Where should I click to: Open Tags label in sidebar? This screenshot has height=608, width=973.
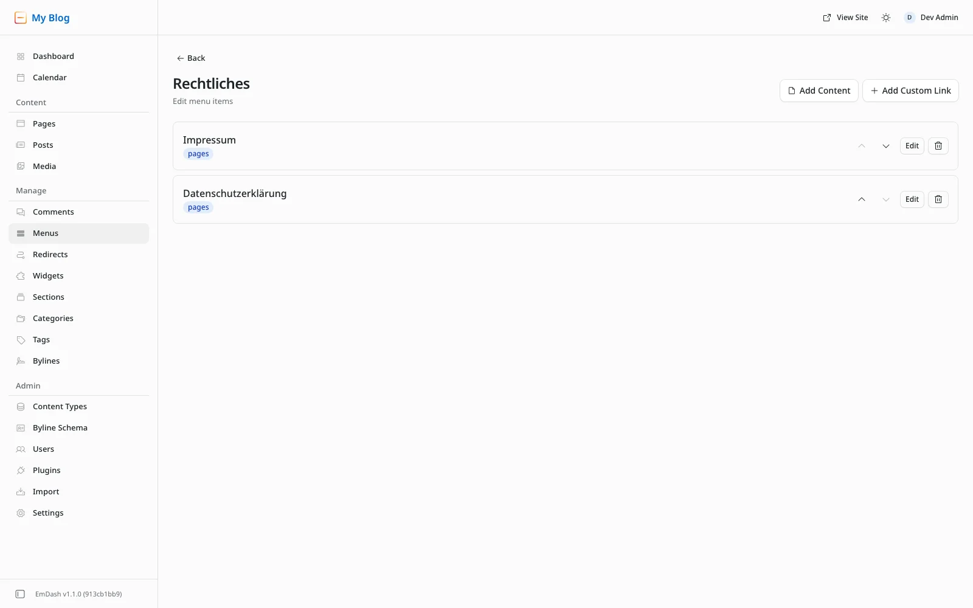click(41, 340)
